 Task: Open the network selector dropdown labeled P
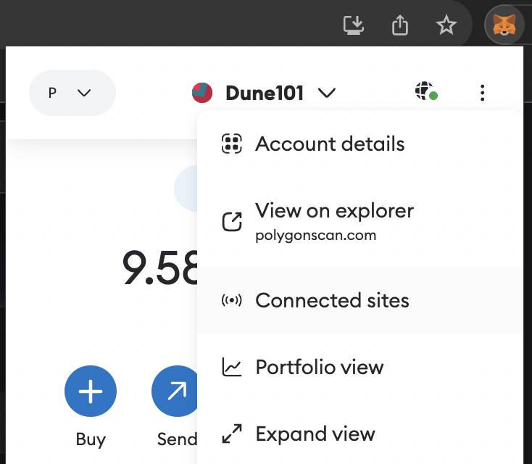pos(72,93)
